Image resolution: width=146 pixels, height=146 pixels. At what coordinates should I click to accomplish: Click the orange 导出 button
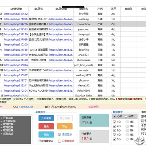[x=65, y=127]
